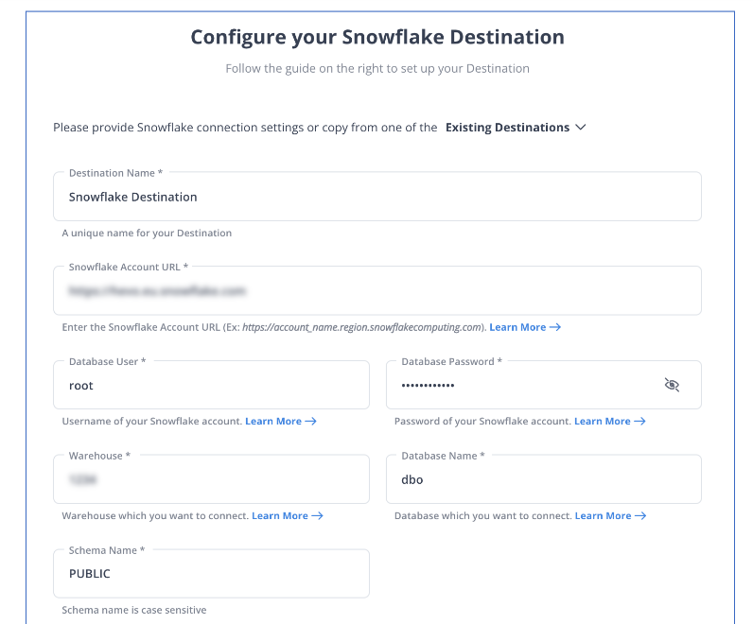Image resolution: width=753 pixels, height=624 pixels.
Task: Click arrow icon after Password Learn More
Action: pyautogui.click(x=639, y=421)
